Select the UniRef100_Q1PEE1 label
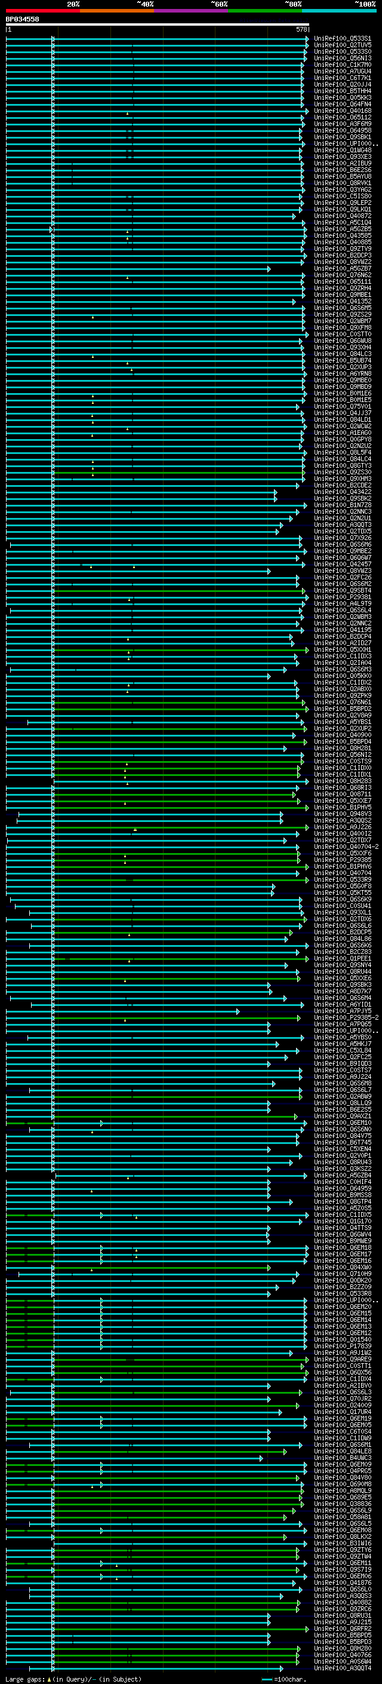382x1684 pixels. pos(343,958)
